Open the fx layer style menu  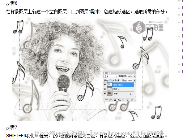coord(111,100)
